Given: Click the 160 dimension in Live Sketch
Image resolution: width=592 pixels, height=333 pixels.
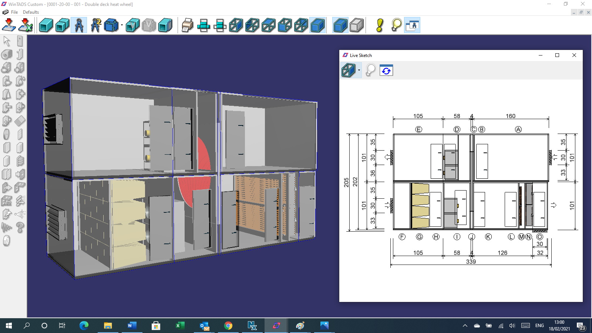Looking at the screenshot, I should 511,116.
